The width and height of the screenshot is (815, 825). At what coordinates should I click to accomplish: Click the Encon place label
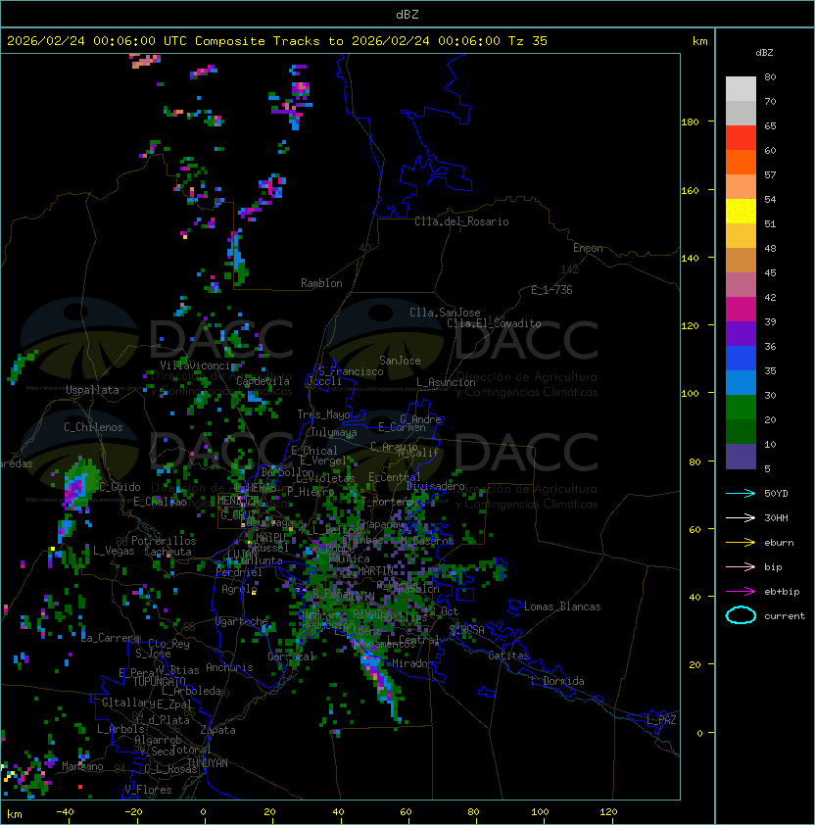[588, 248]
